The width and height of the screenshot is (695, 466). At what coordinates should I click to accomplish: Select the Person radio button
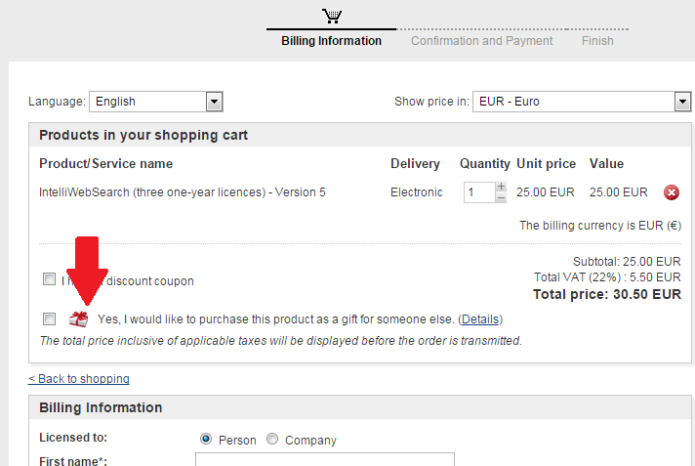206,439
